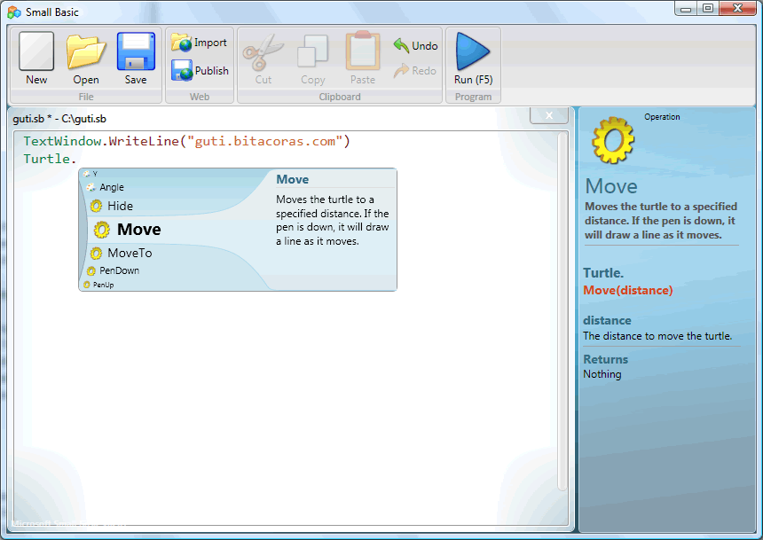
Task: Select the guti.sb document tab title
Action: click(58, 118)
